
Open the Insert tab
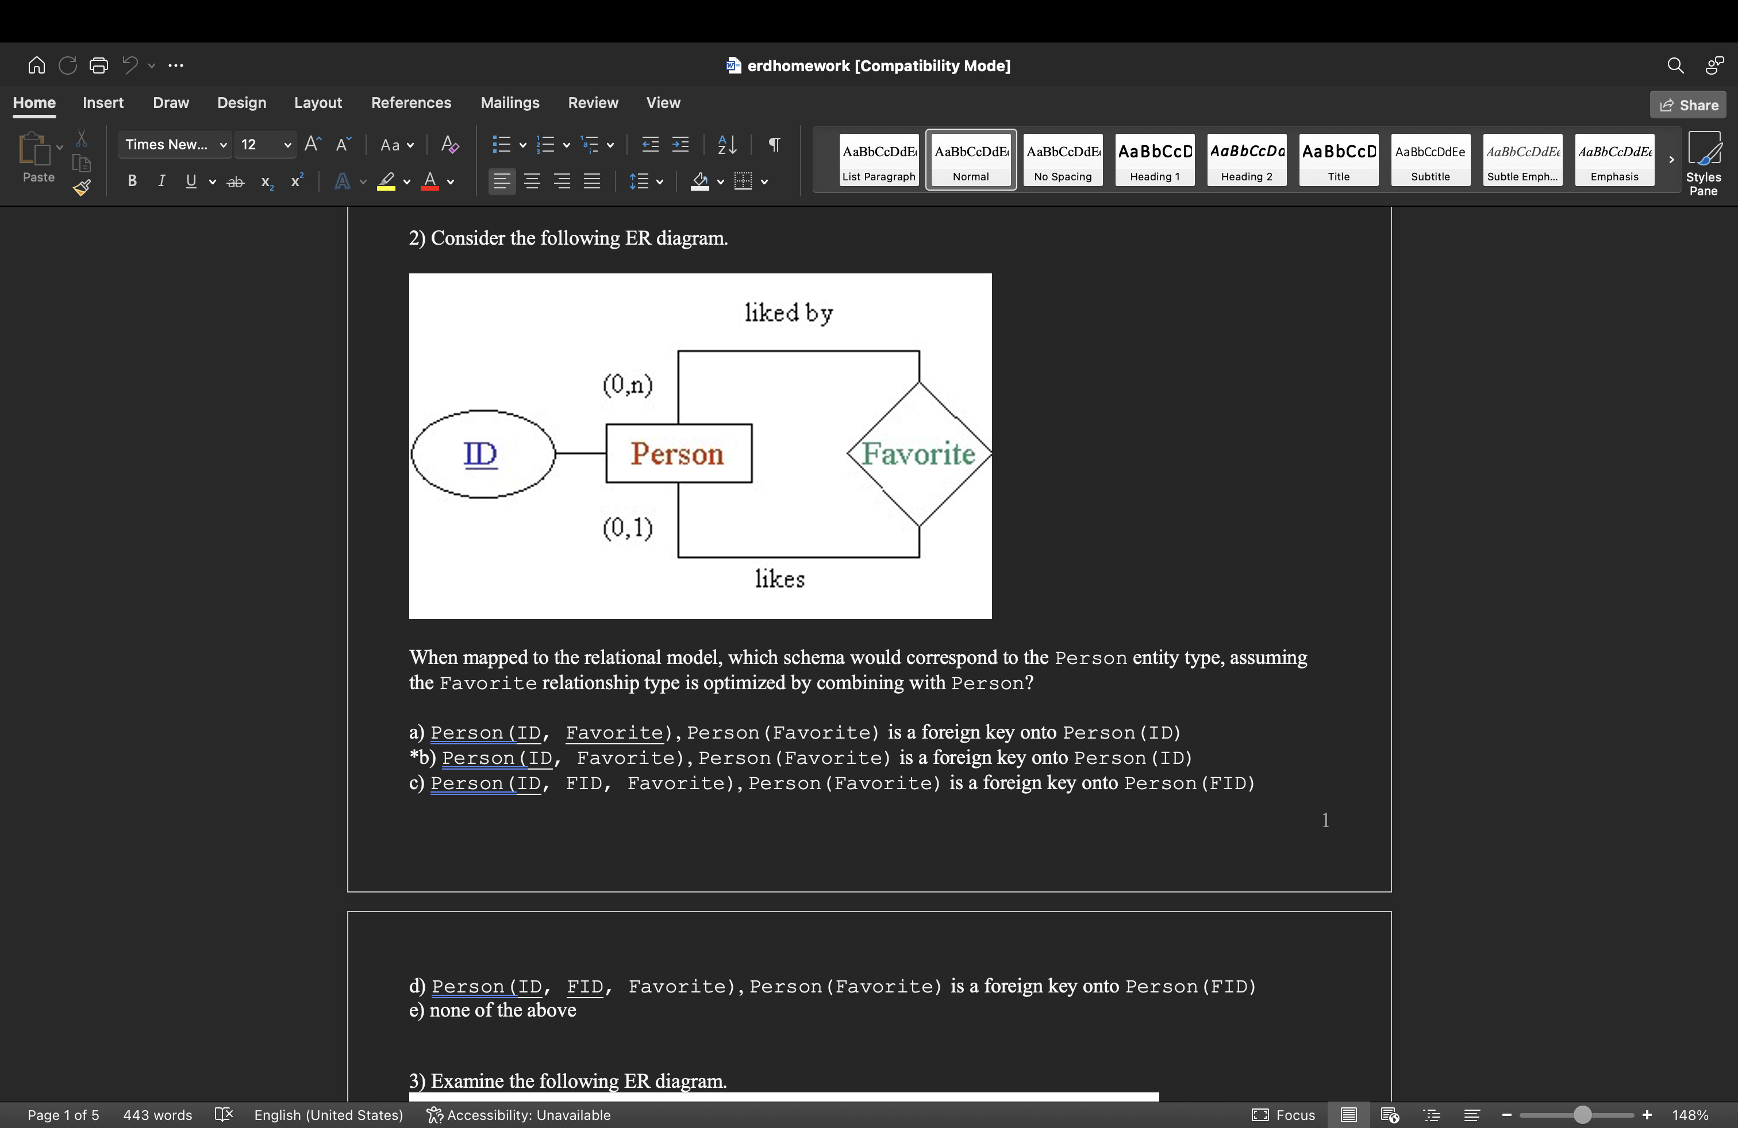click(x=103, y=103)
